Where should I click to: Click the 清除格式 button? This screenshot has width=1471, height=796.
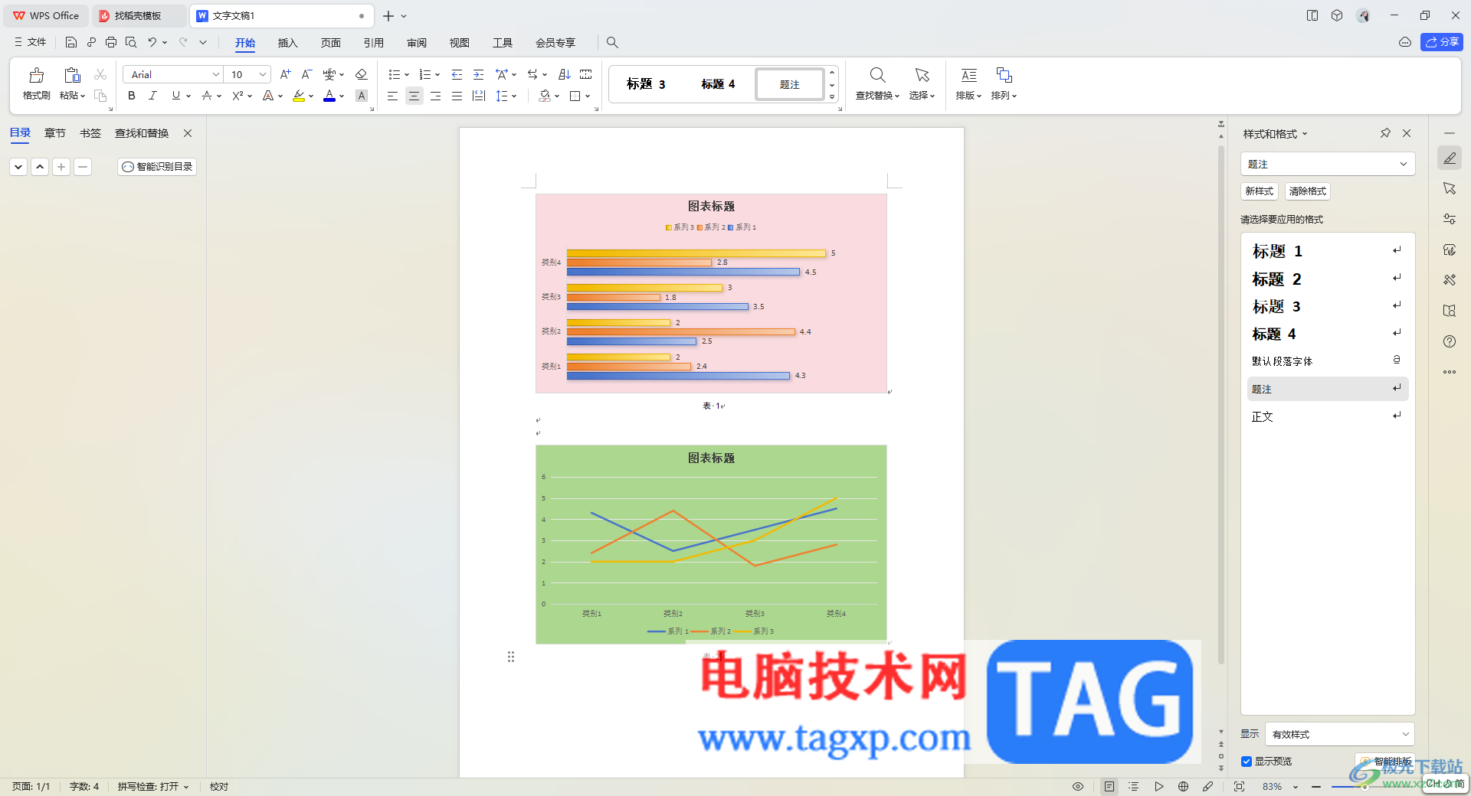pos(1307,191)
